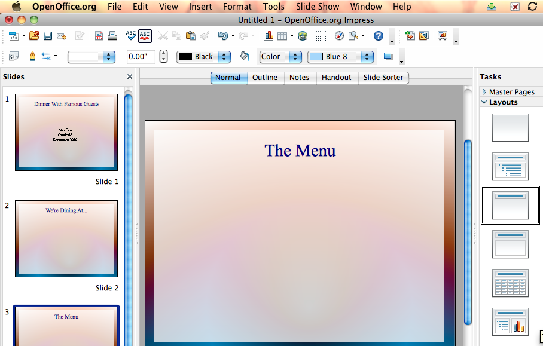Open the Slide Design icon
Screen dimensions: 543x346
[424, 36]
